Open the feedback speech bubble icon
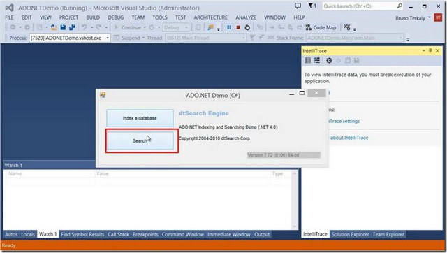Screen dimensions: 447x253 (x=298, y=6)
